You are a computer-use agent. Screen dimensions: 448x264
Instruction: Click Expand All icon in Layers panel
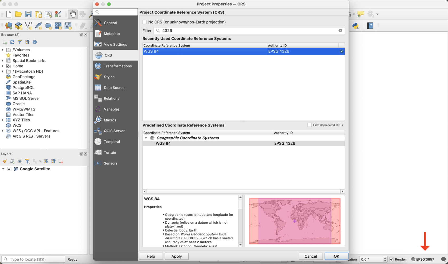(46, 161)
